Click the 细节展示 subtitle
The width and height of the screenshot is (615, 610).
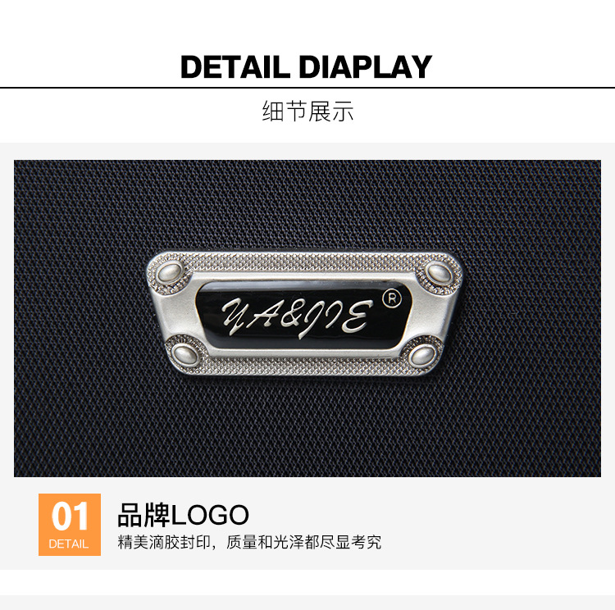click(307, 111)
